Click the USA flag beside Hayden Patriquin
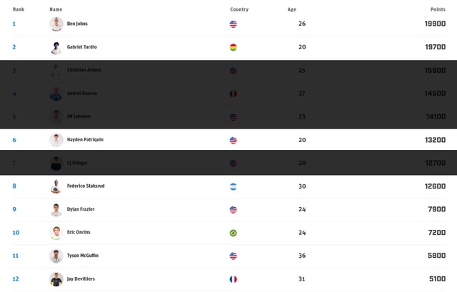This screenshot has height=292, width=457. (233, 140)
